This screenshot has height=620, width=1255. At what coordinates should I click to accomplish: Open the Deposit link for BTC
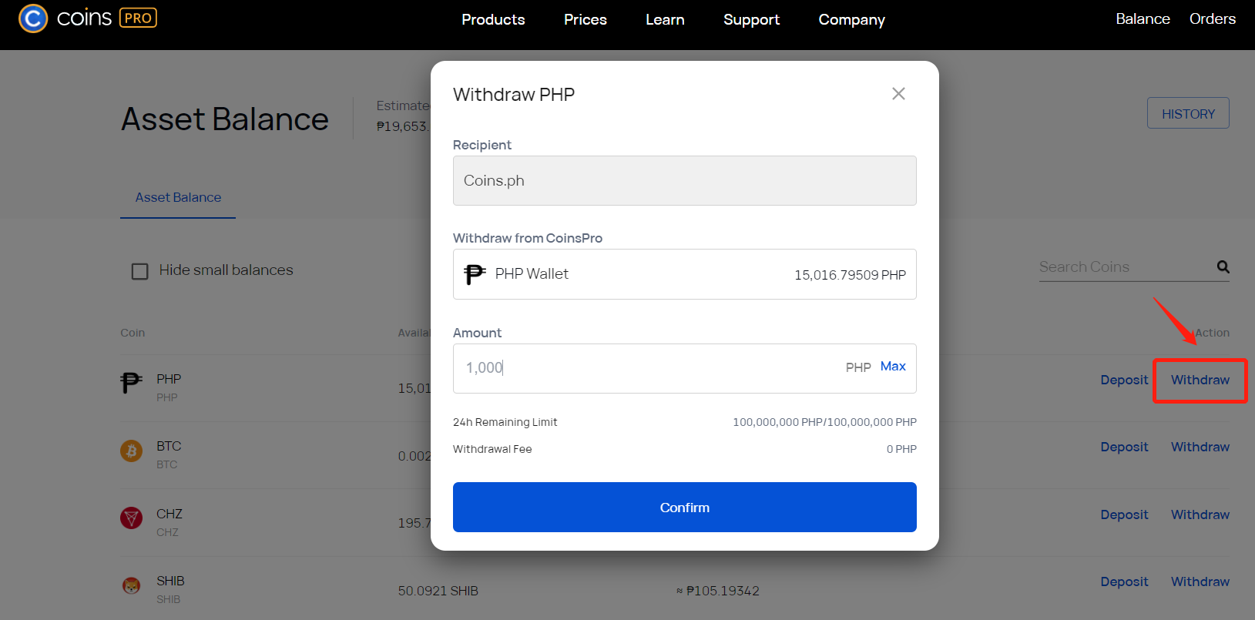[1123, 447]
